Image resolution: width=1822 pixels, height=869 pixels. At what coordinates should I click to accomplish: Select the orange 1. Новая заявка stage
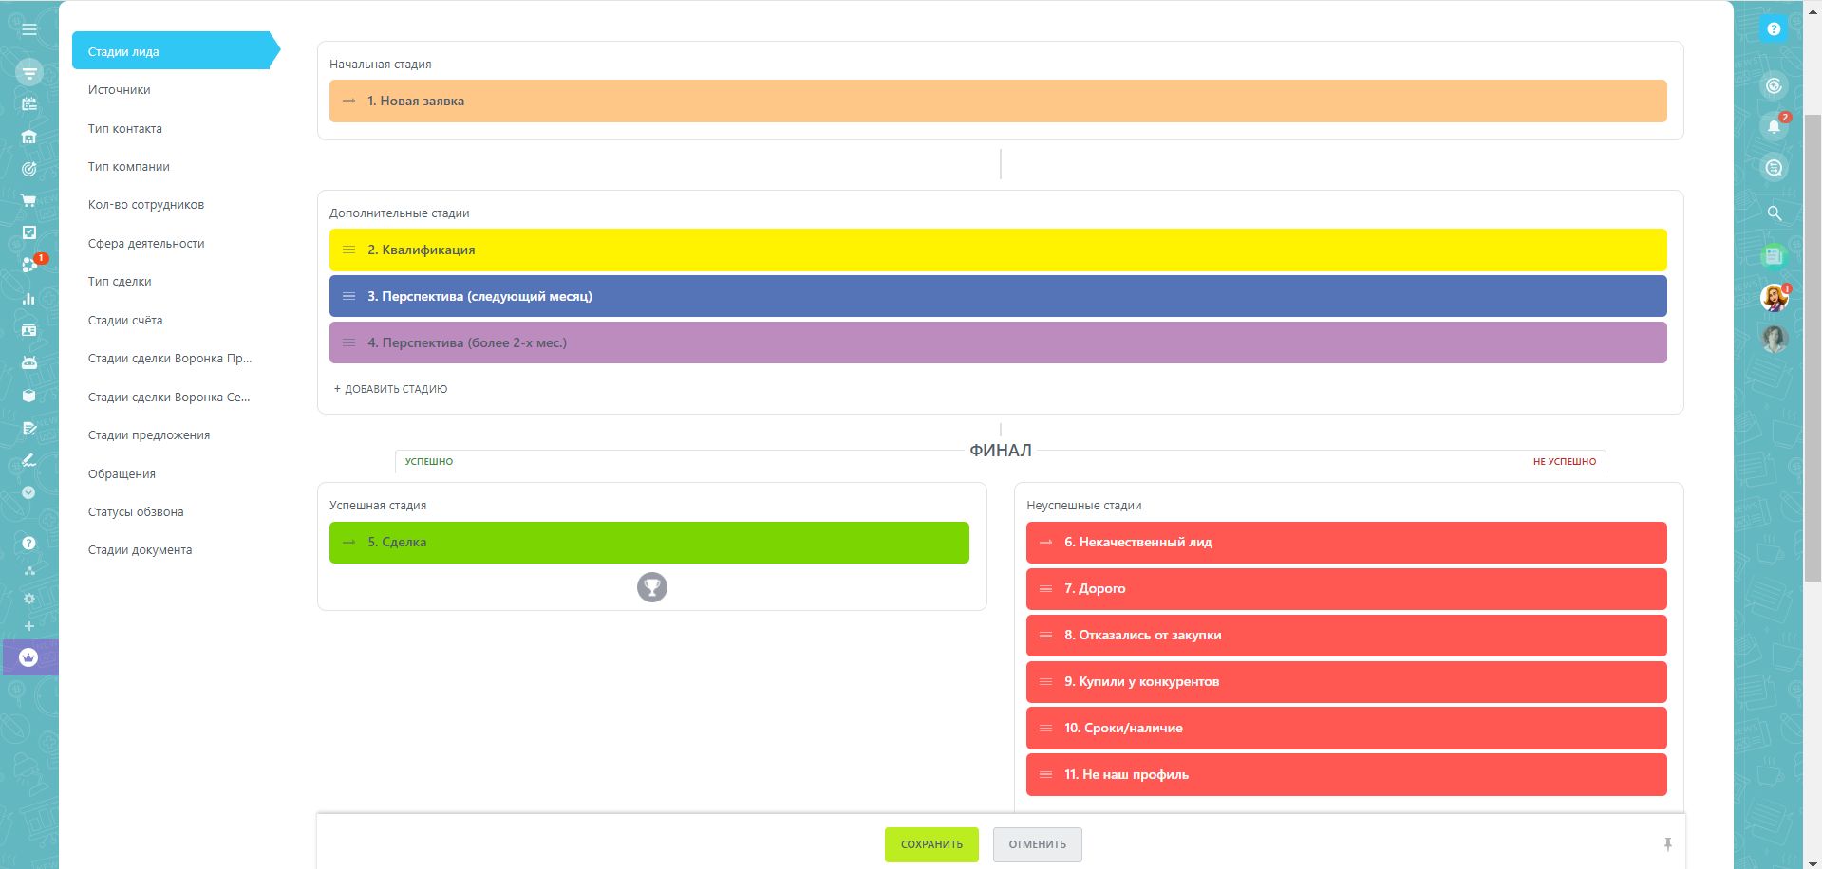(998, 101)
